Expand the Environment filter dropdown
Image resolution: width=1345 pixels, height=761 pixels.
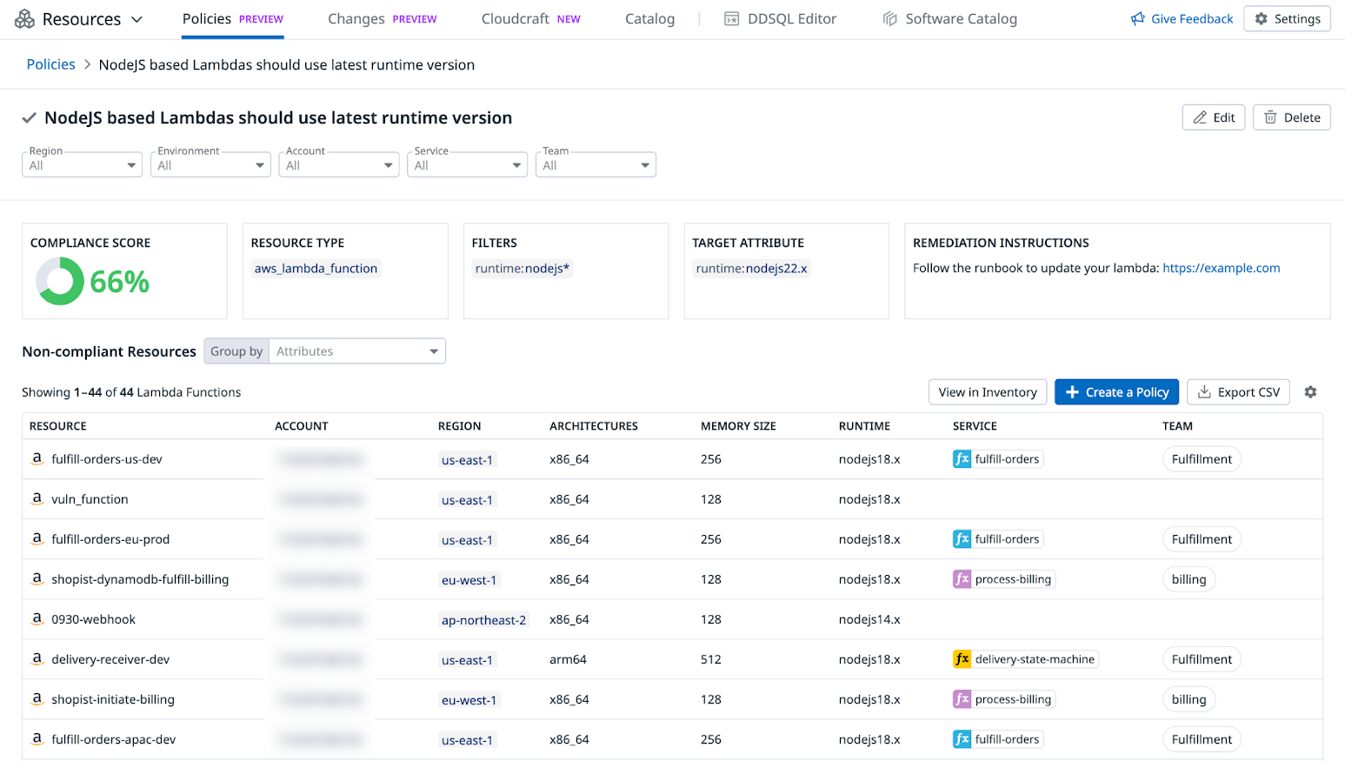[210, 165]
